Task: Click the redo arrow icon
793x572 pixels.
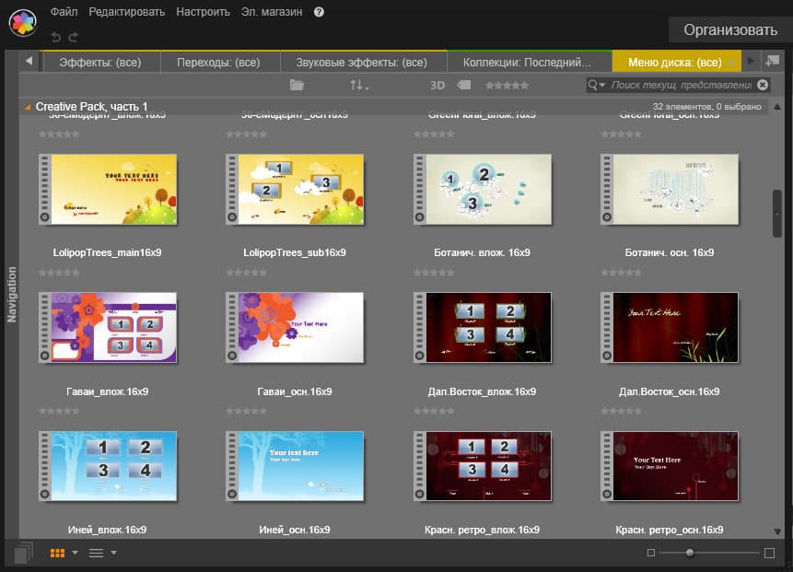Action: (x=74, y=37)
